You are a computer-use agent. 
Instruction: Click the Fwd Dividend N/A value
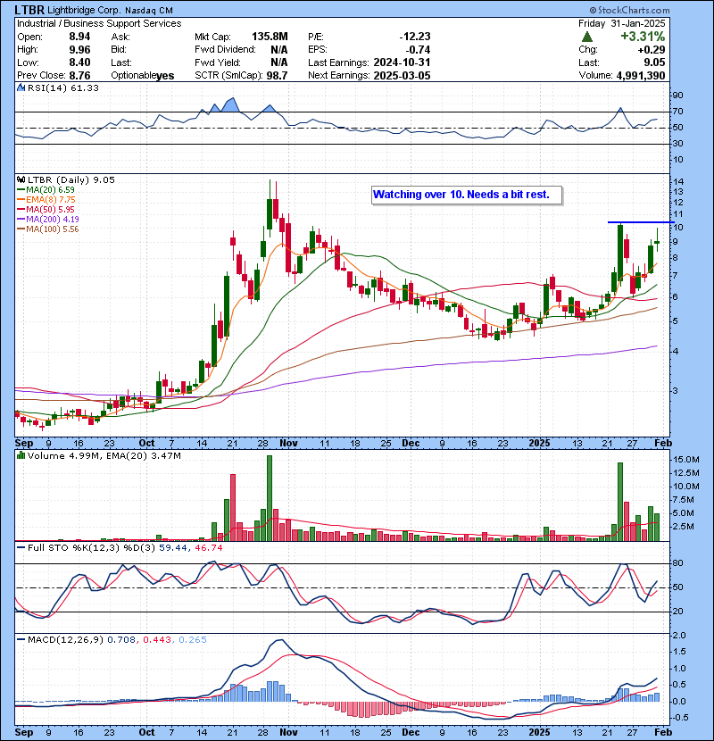click(x=279, y=50)
